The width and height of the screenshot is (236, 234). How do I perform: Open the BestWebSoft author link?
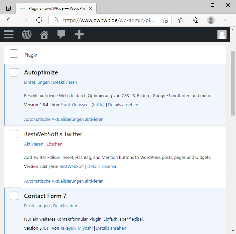pos(72,167)
